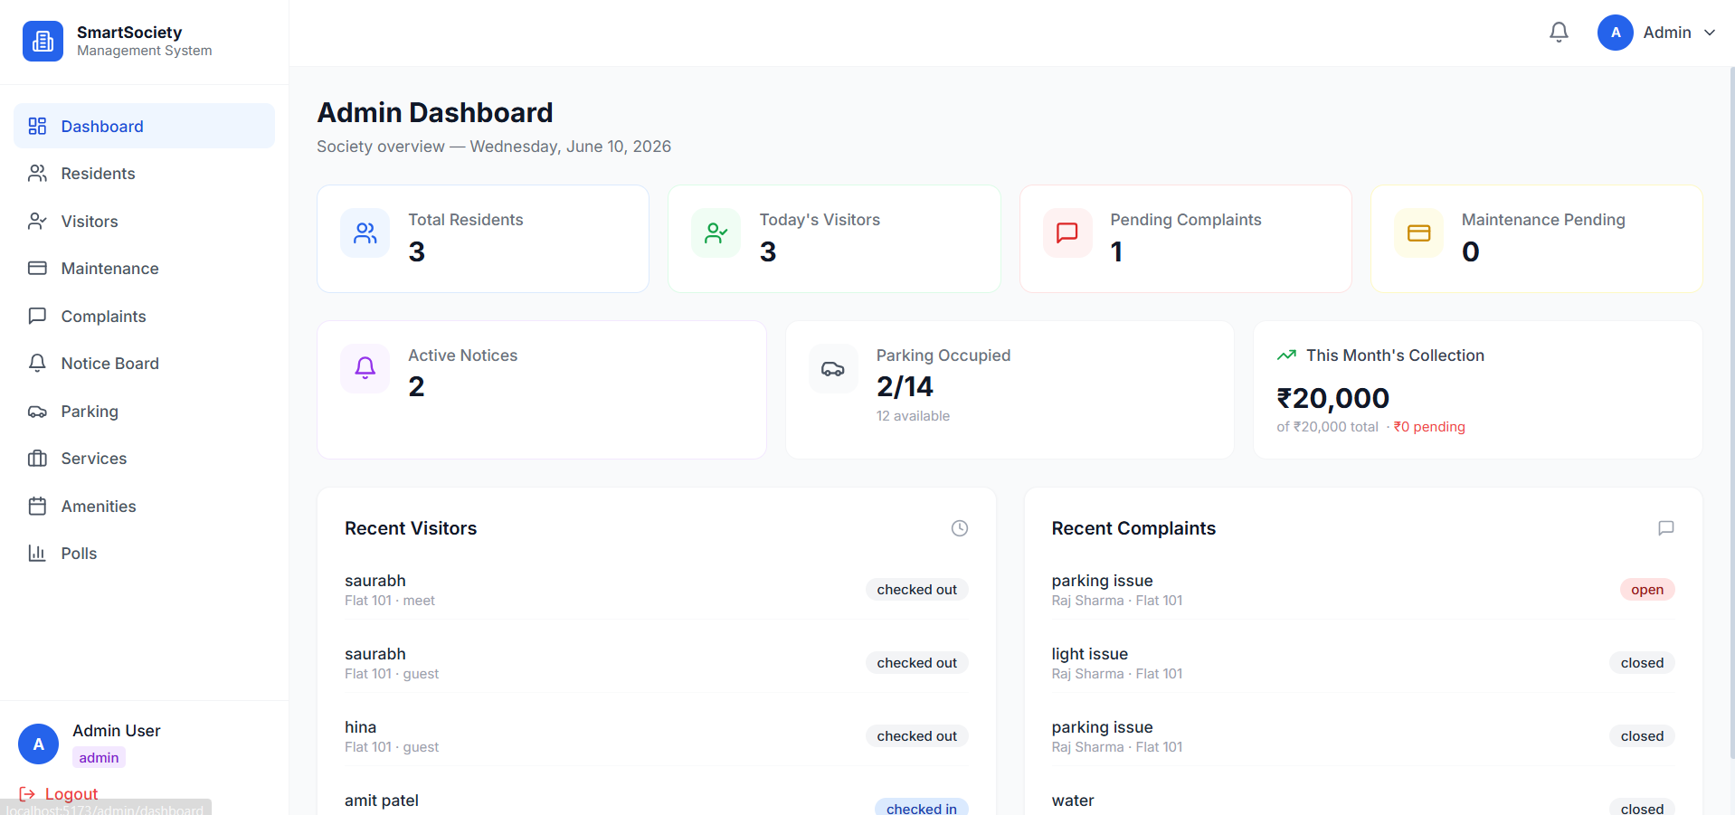Click the Polls bar chart sidebar icon
The image size is (1735, 815).
[x=37, y=554]
